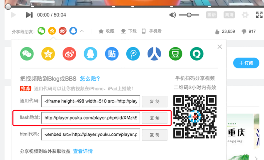Share video to Sina Weibo
The image size is (264, 160).
pos(69,54)
